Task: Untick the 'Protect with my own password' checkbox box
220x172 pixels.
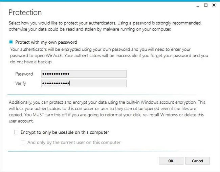Action: click(11, 42)
